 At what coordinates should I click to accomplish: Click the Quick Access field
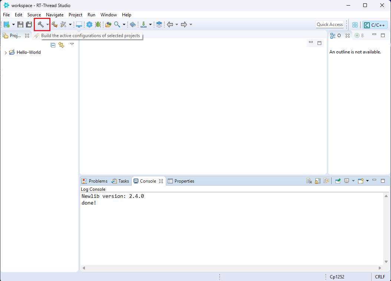[x=329, y=24]
